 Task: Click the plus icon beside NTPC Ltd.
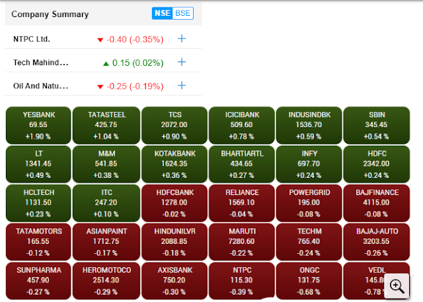coord(182,39)
